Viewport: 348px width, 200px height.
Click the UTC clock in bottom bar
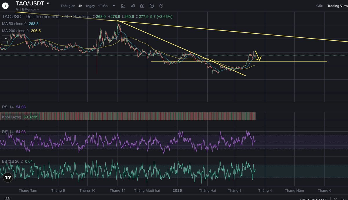point(314,199)
